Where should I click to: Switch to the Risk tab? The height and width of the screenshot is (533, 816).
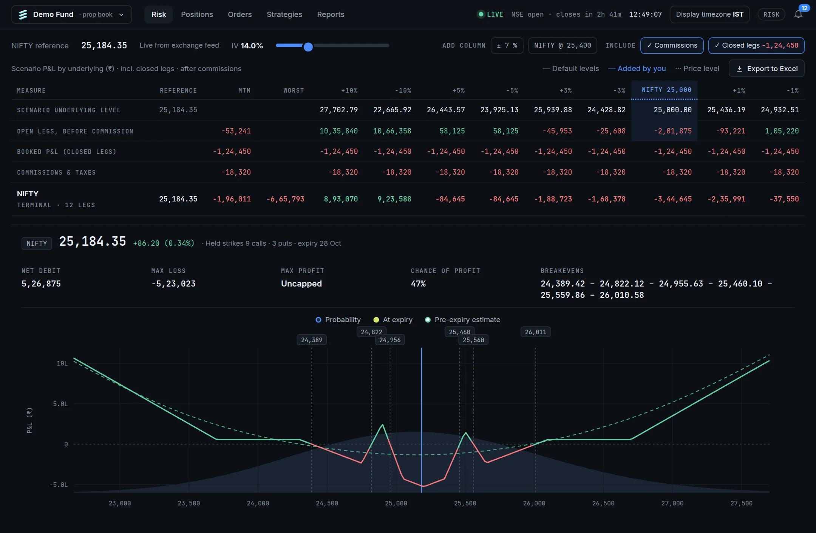[x=159, y=14]
